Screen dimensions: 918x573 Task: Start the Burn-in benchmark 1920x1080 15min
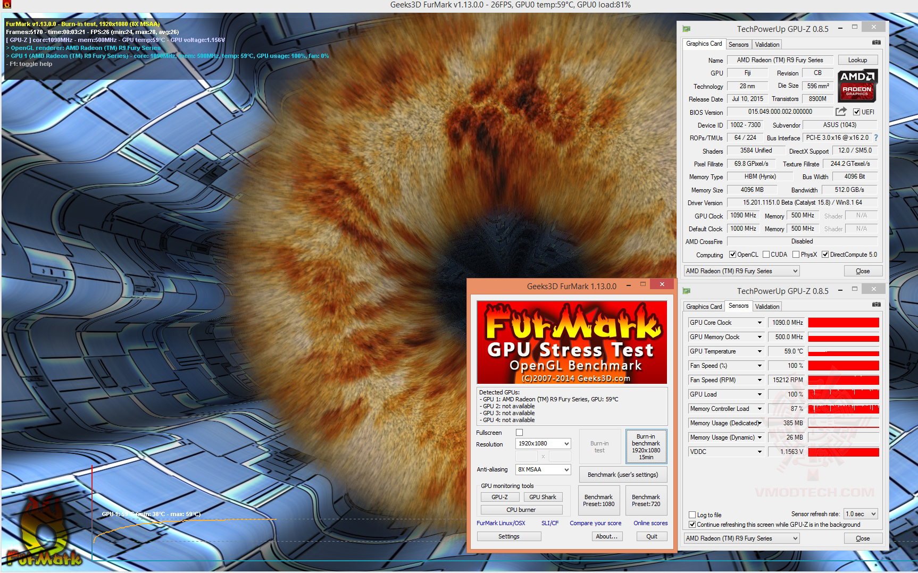(x=646, y=446)
